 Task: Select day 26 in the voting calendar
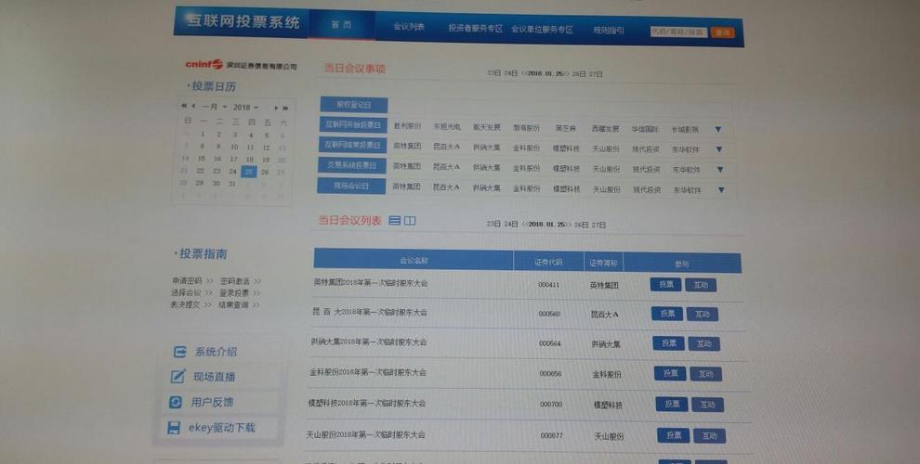[265, 173]
